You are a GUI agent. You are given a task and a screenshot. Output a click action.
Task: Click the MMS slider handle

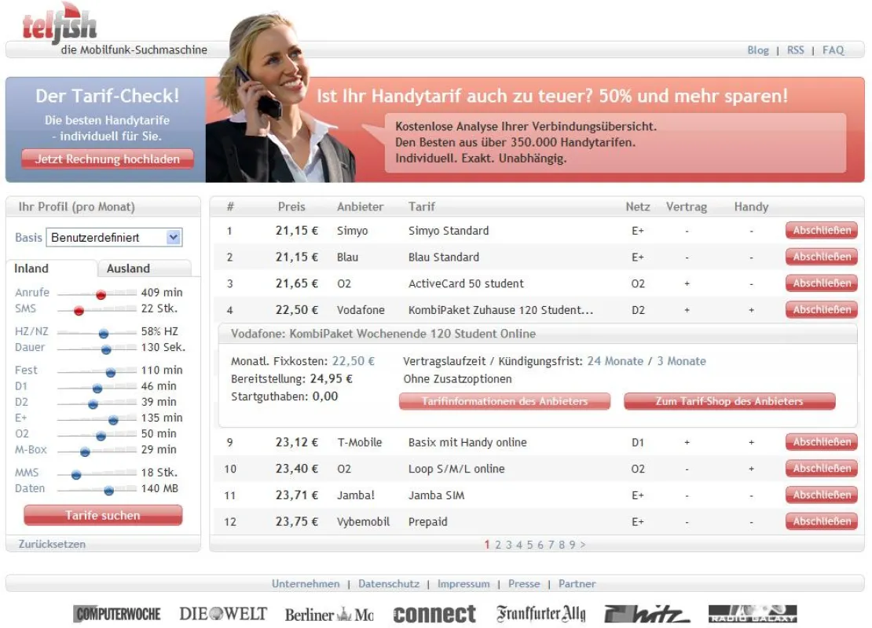[76, 475]
